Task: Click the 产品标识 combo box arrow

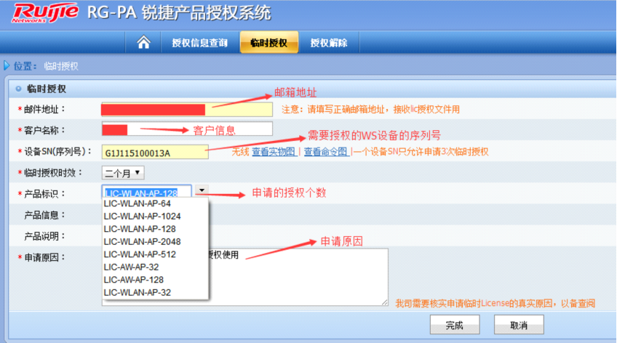Action: coord(202,190)
